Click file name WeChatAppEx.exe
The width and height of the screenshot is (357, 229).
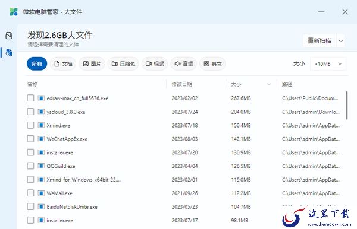click(x=67, y=139)
